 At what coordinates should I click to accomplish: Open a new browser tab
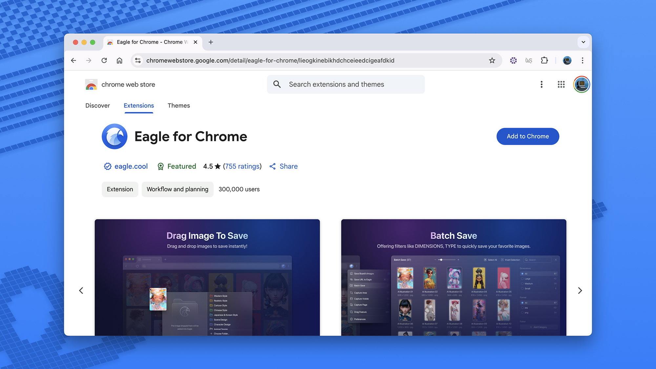(x=211, y=42)
